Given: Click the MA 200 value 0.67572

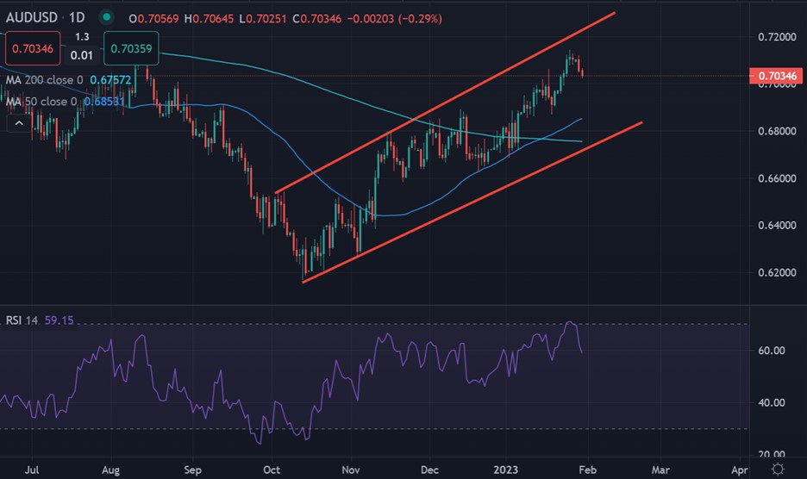Looking at the screenshot, I should [110, 80].
